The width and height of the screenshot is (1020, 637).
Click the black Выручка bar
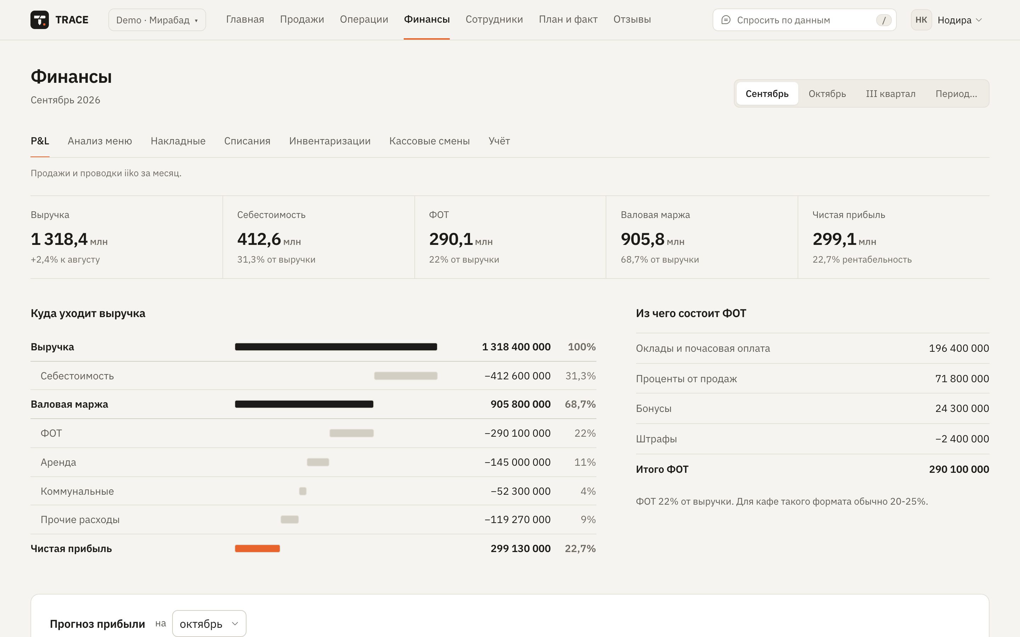tap(336, 347)
